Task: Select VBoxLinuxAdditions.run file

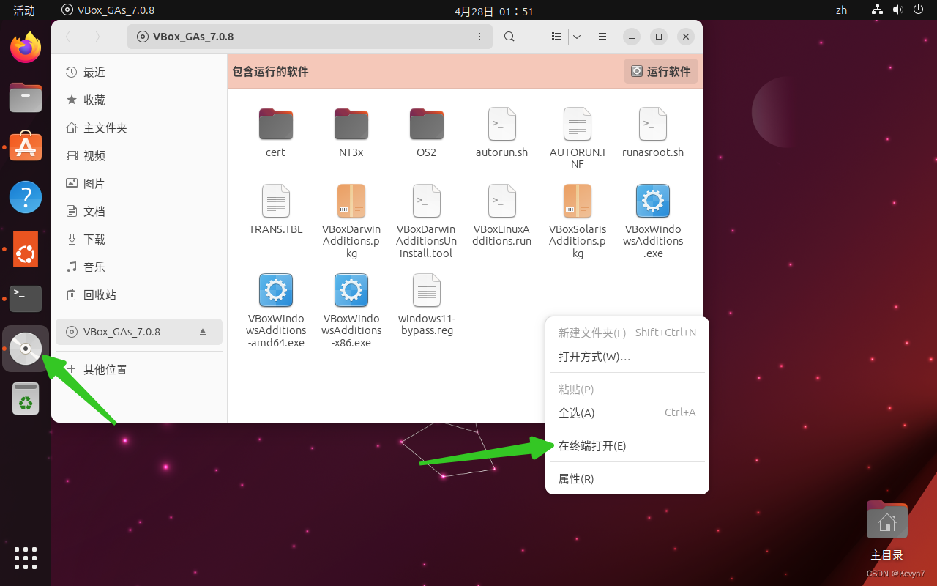Action: [x=502, y=215]
